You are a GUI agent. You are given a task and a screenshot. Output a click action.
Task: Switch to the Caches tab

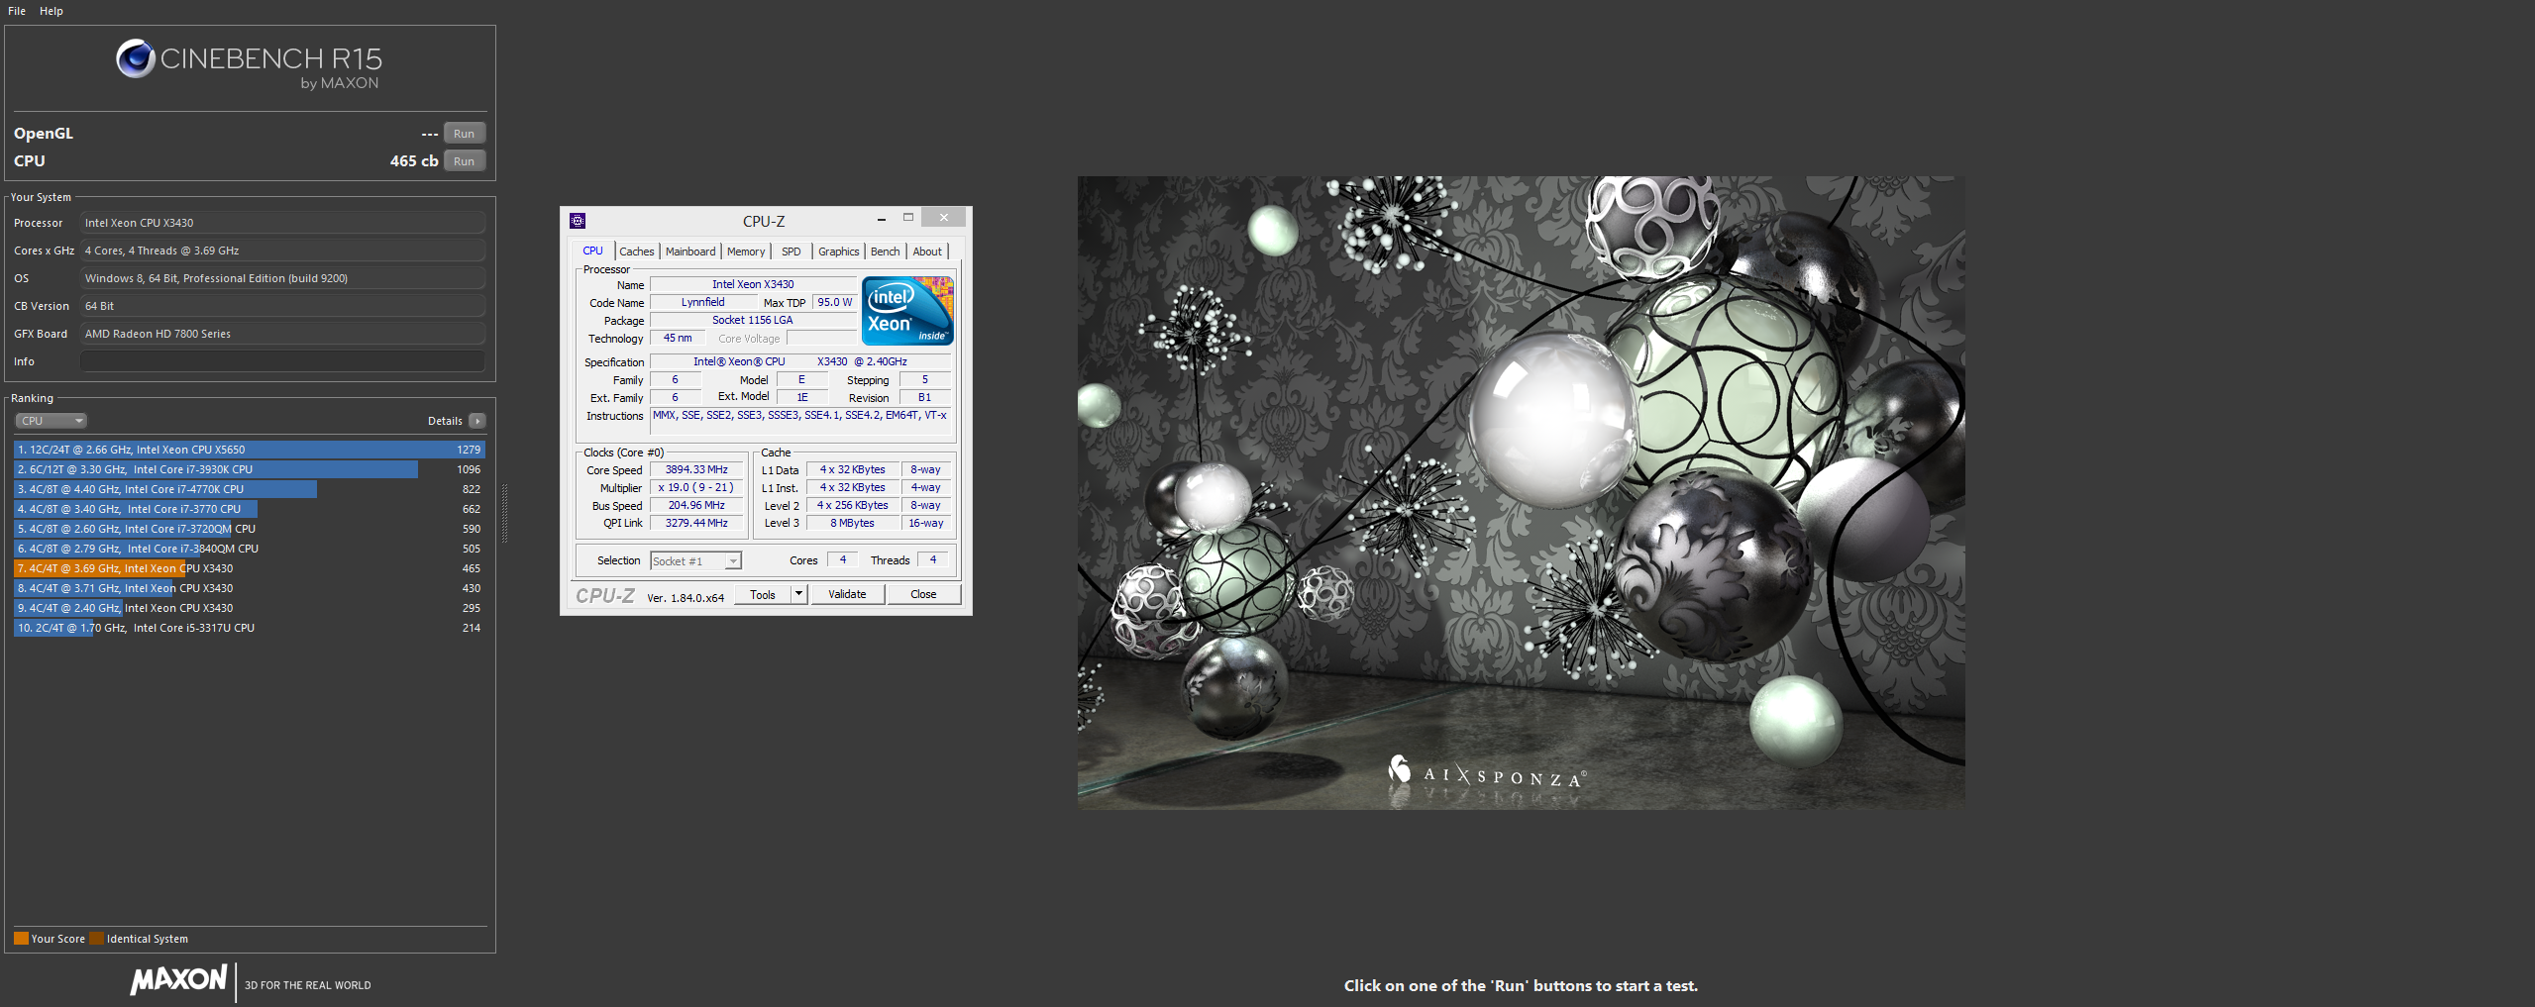(637, 252)
